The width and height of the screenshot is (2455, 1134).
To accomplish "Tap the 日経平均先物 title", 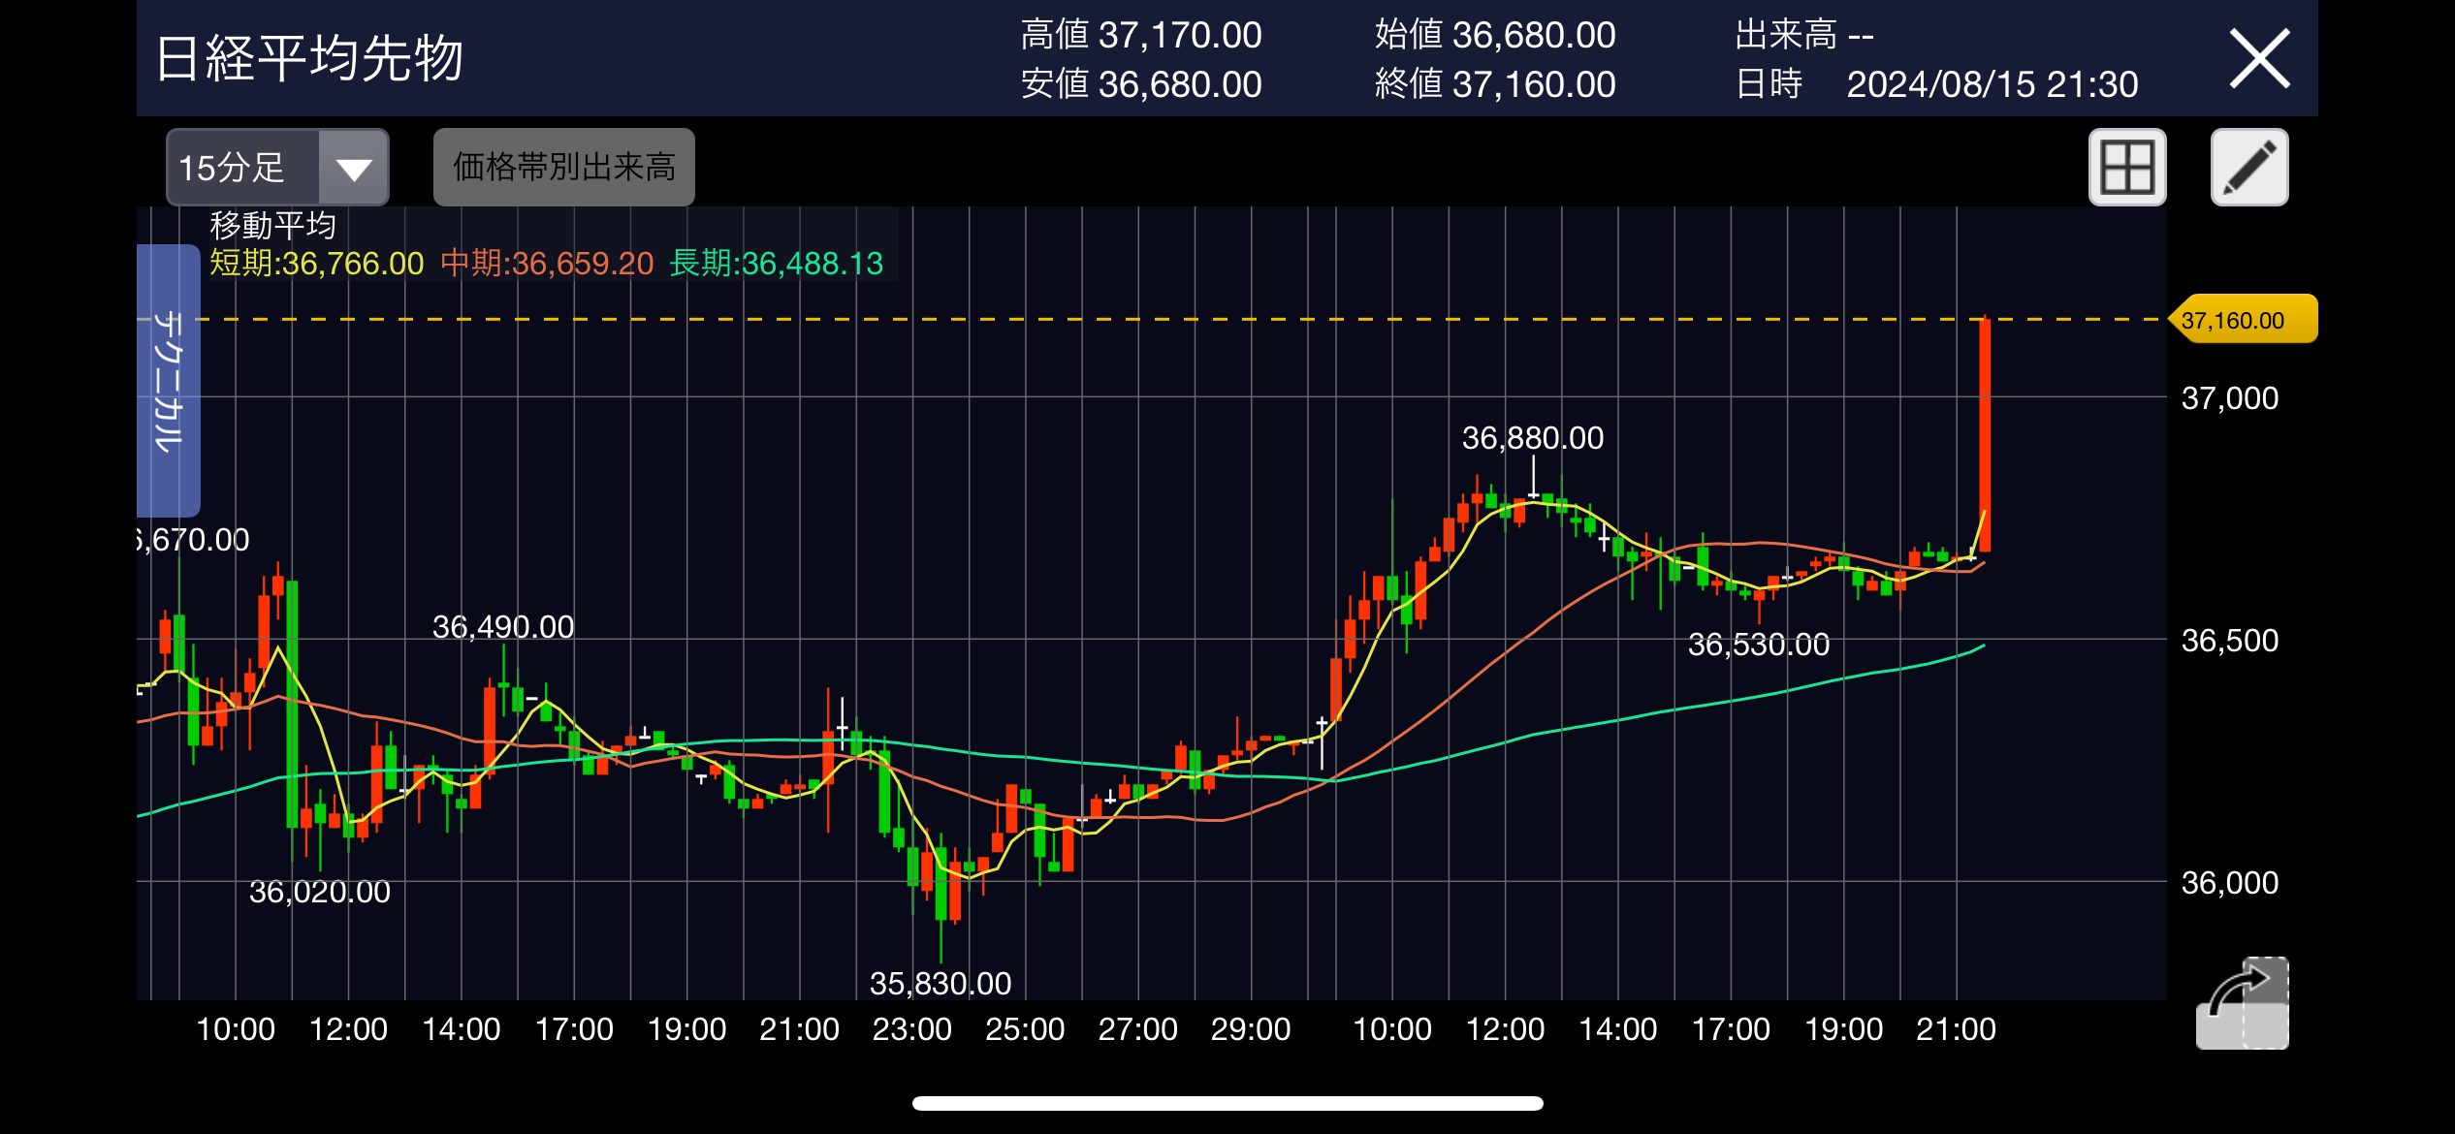I will (310, 58).
